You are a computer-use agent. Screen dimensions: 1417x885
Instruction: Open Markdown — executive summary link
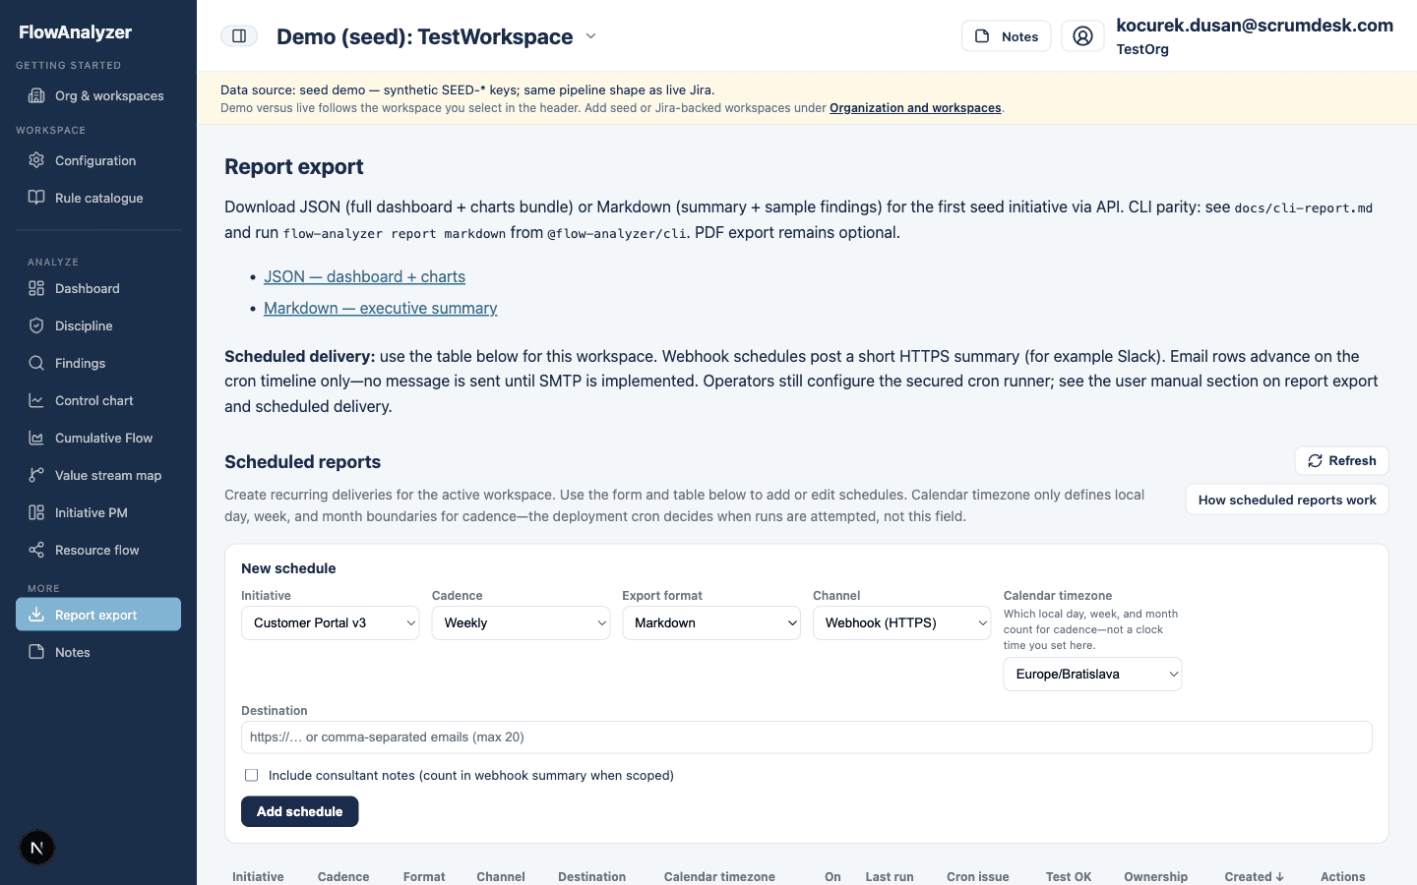point(380,309)
